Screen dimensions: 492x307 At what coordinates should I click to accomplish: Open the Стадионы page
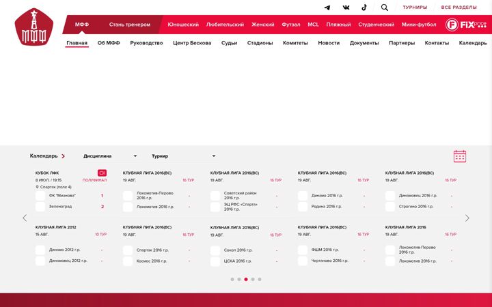pyautogui.click(x=260, y=43)
